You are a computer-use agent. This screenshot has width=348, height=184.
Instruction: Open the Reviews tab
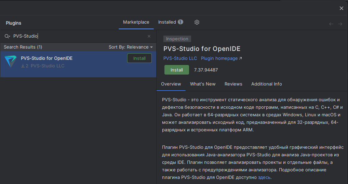(233, 84)
